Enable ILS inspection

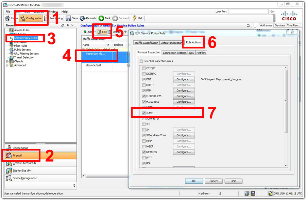coord(144,124)
